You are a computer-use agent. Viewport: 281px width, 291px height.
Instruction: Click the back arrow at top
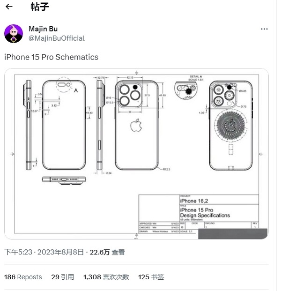pos(9,7)
